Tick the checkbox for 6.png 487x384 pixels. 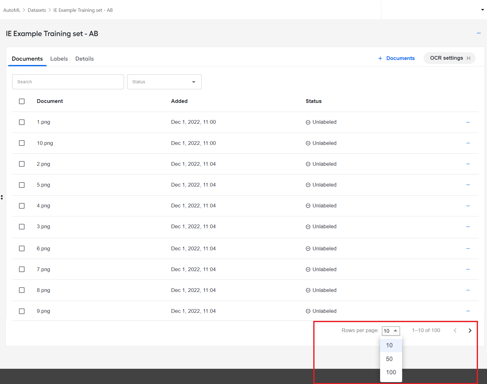point(22,248)
